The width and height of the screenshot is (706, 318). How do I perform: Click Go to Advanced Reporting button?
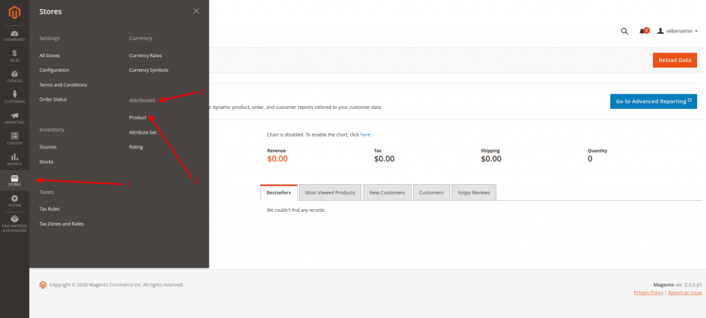[x=653, y=101]
